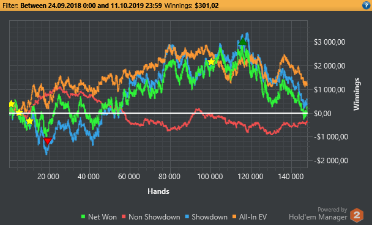Click the red downward triangle marker
The height and width of the screenshot is (225, 372).
[x=48, y=141]
